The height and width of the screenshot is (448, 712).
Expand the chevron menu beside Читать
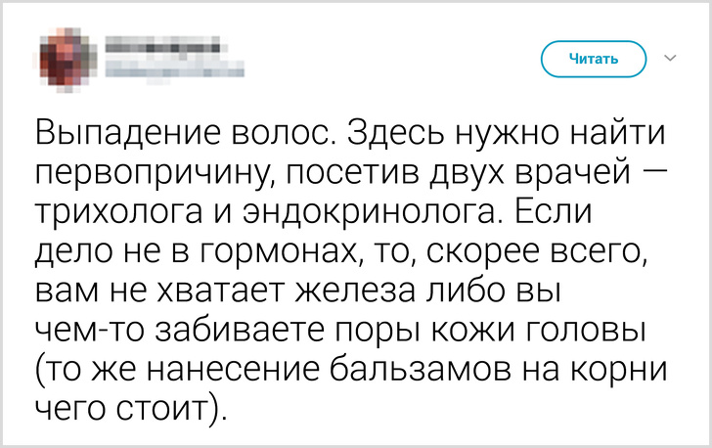[670, 59]
